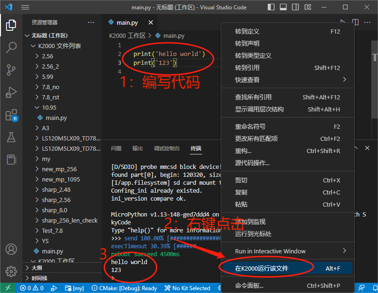This screenshot has width=378, height=293.
Task: Toggle secondary side bar layout icon
Action: [295, 7]
